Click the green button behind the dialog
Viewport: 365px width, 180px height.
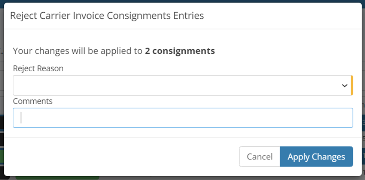coord(56,178)
